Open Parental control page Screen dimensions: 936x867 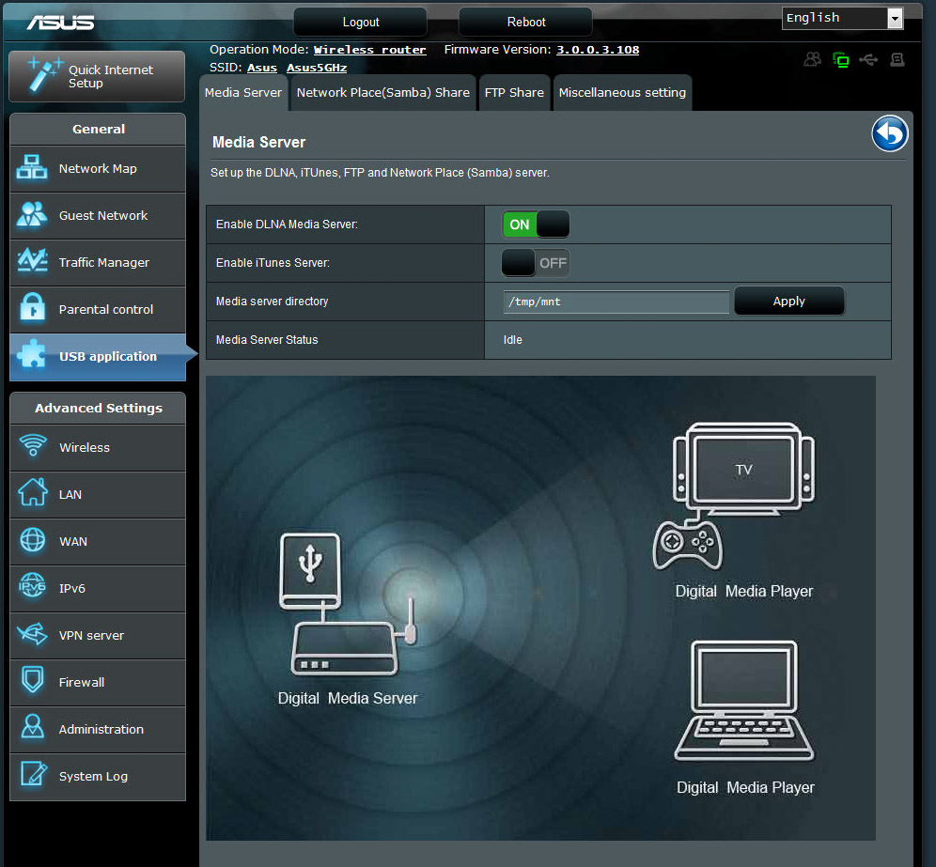point(98,309)
